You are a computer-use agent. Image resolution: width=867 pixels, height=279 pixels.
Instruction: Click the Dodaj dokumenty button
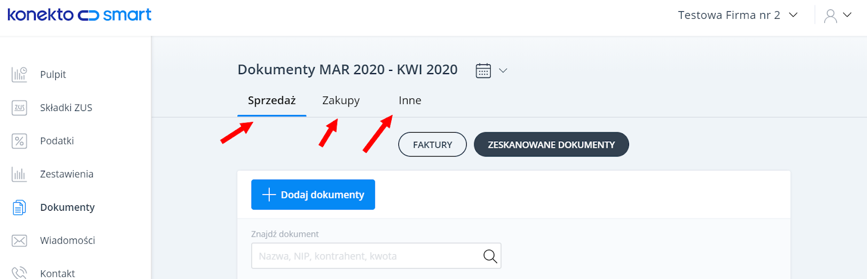[x=313, y=194]
